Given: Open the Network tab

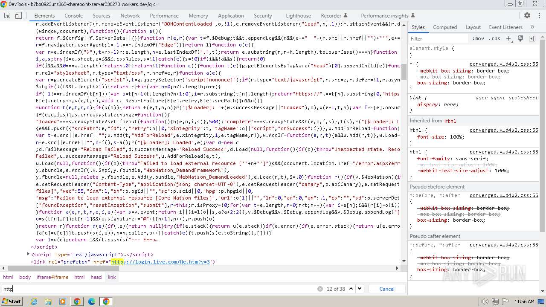Looking at the screenshot, I should (130, 15).
